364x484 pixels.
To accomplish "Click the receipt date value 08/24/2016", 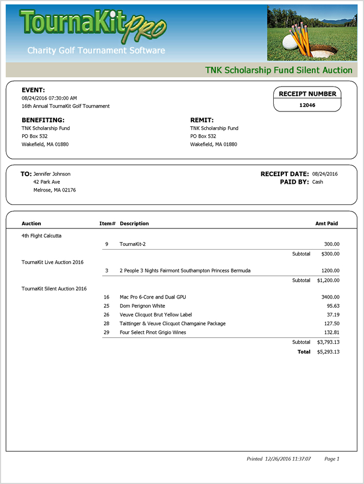I will (325, 174).
